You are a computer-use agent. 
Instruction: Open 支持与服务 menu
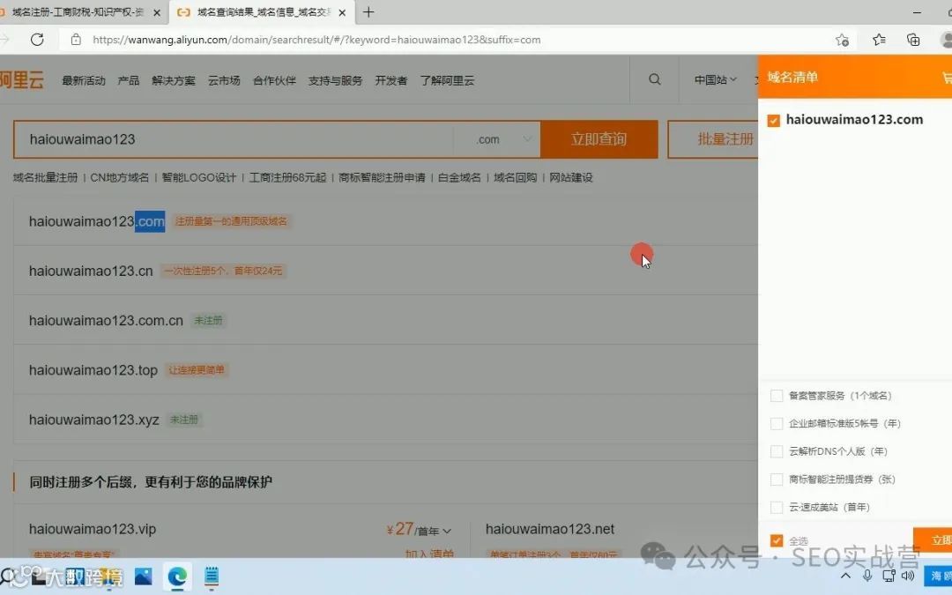pyautogui.click(x=335, y=80)
